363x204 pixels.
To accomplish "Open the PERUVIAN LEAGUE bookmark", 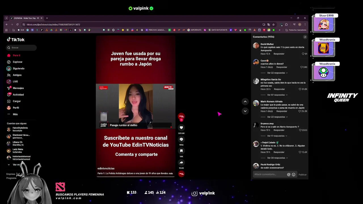I will [155, 30].
